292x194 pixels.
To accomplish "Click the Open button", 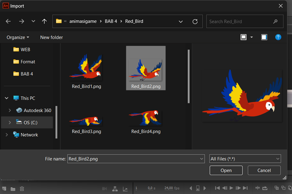I will 226,170.
